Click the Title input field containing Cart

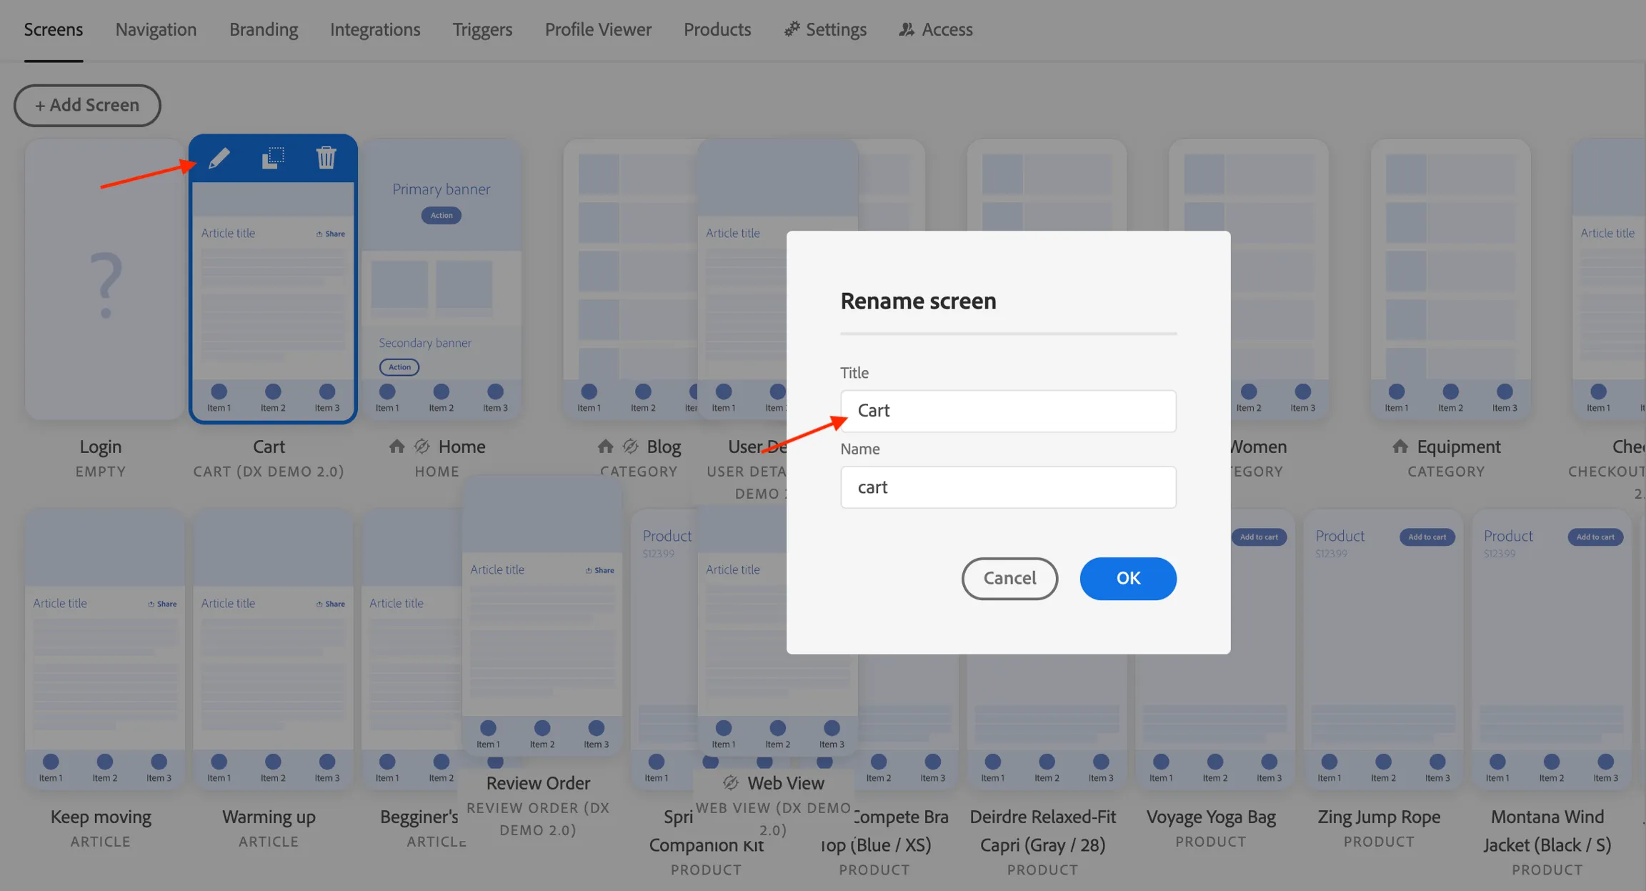(1008, 411)
